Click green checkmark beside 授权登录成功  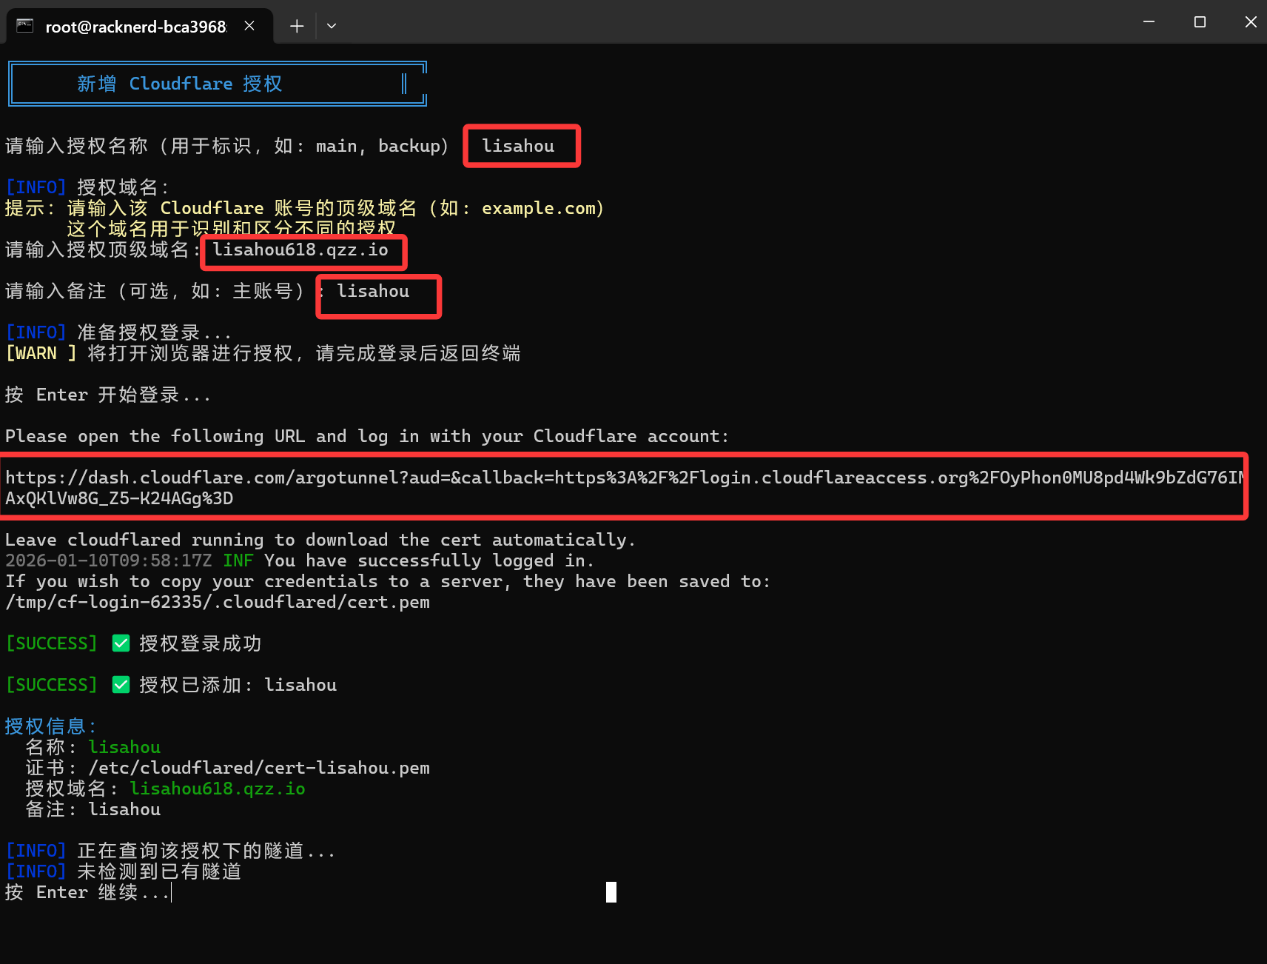[x=121, y=643]
